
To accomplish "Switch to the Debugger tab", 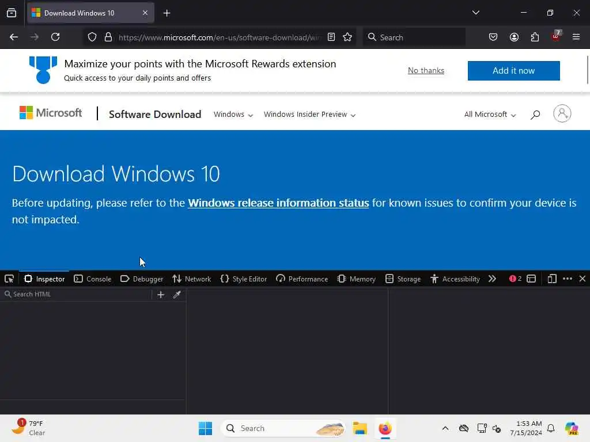I will [142, 279].
